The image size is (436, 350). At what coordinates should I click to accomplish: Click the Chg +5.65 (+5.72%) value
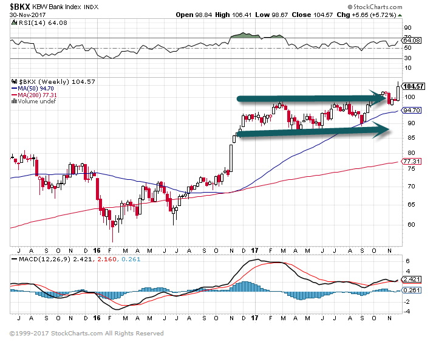(366, 15)
